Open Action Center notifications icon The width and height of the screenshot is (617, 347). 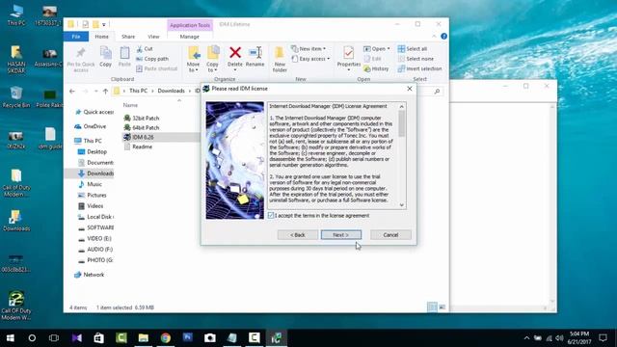click(x=603, y=337)
